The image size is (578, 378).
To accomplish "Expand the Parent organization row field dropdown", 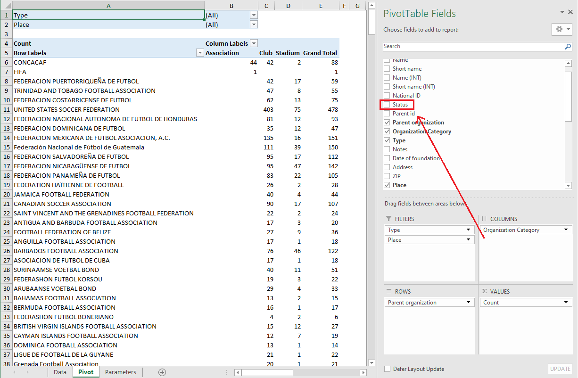I will click(x=469, y=303).
